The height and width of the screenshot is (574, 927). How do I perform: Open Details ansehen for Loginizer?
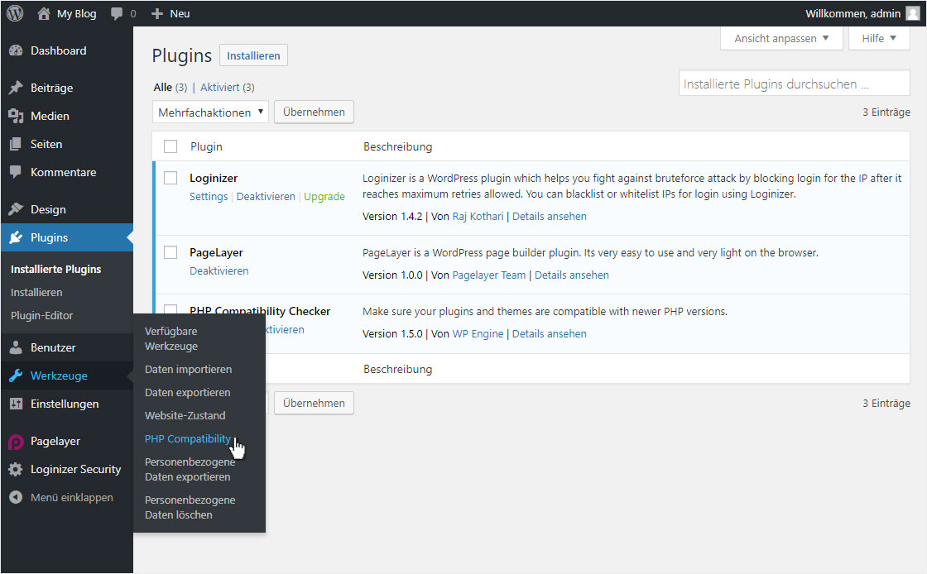[x=550, y=217]
